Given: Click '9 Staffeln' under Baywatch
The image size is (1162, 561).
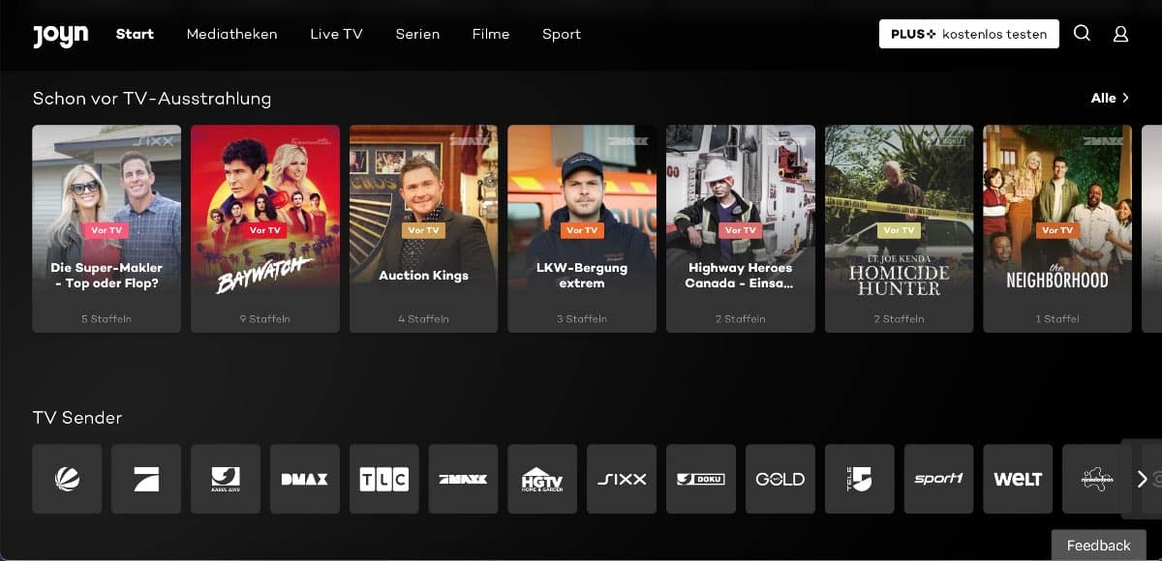Looking at the screenshot, I should [x=265, y=318].
